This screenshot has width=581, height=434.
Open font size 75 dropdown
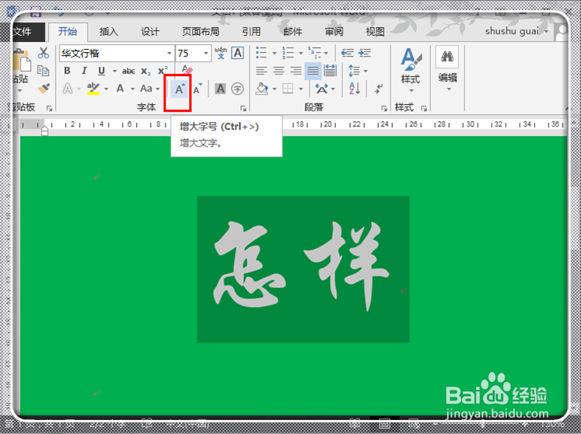coord(205,54)
